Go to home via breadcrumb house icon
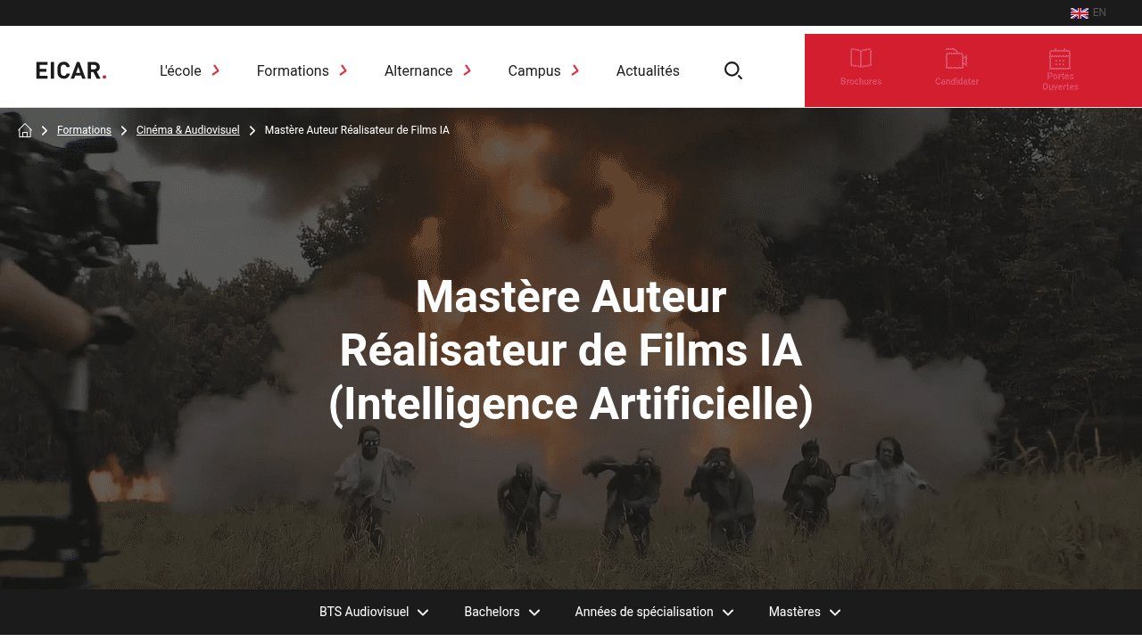Screen dimensions: 1142x642 click(x=25, y=130)
